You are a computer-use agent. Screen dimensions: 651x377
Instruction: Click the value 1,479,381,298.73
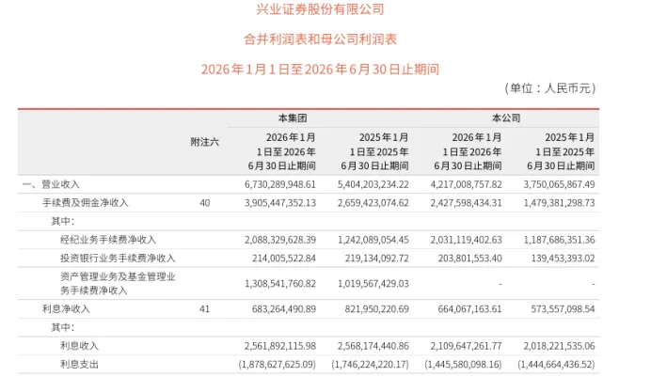pos(559,203)
